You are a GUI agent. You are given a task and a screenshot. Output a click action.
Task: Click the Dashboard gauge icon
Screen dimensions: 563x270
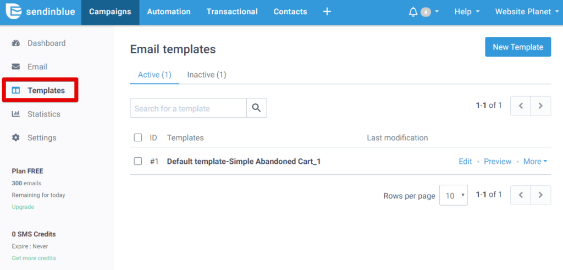(16, 43)
